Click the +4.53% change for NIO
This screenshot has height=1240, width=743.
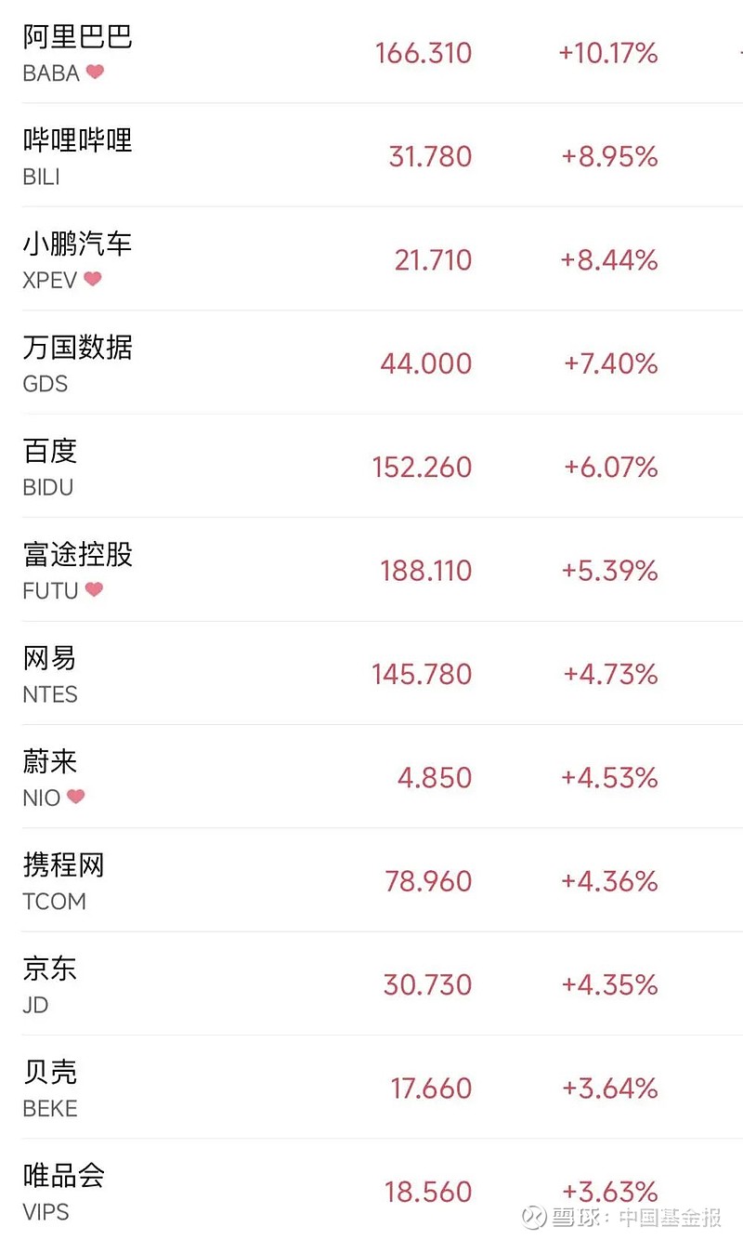click(x=609, y=777)
